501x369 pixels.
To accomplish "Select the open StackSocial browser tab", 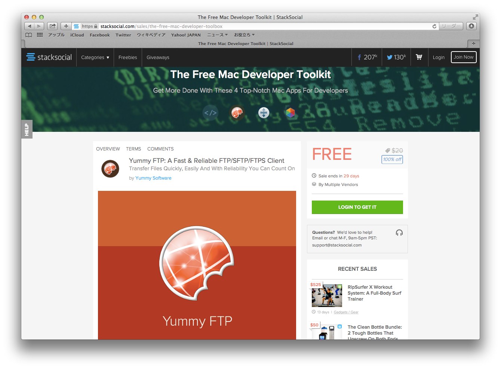I will (x=246, y=44).
